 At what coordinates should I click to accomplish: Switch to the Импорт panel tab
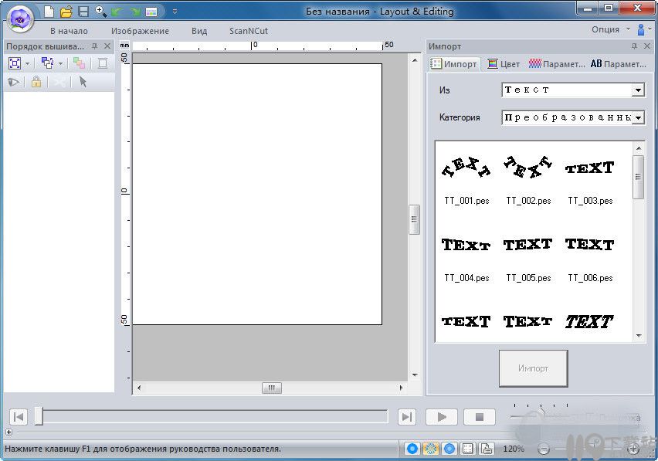click(454, 64)
